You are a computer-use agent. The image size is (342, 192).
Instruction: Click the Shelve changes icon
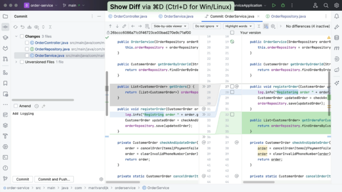pos(29,27)
